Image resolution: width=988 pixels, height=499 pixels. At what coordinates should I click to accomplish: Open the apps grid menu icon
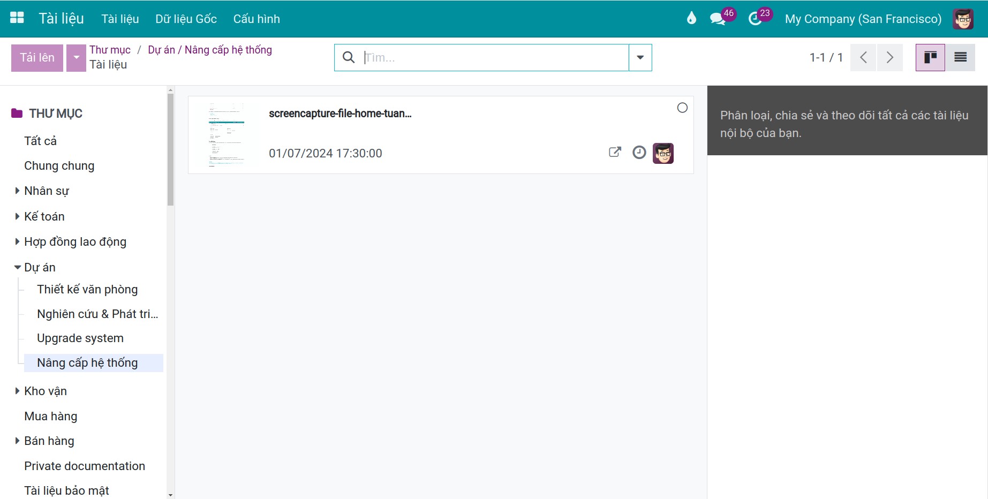click(x=17, y=18)
